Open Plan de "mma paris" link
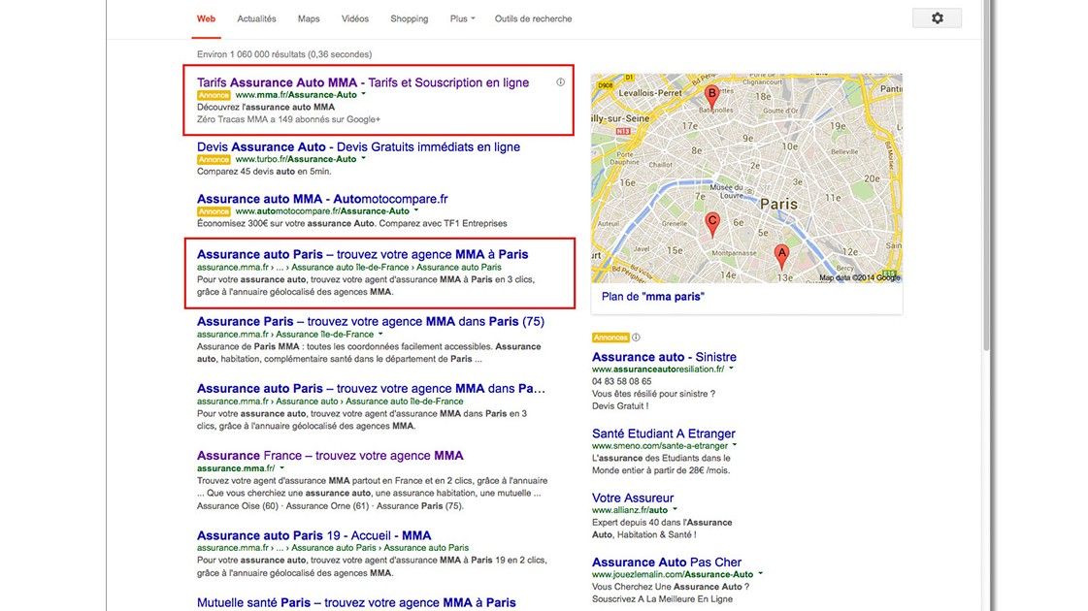The width and height of the screenshot is (1088, 611). [653, 297]
